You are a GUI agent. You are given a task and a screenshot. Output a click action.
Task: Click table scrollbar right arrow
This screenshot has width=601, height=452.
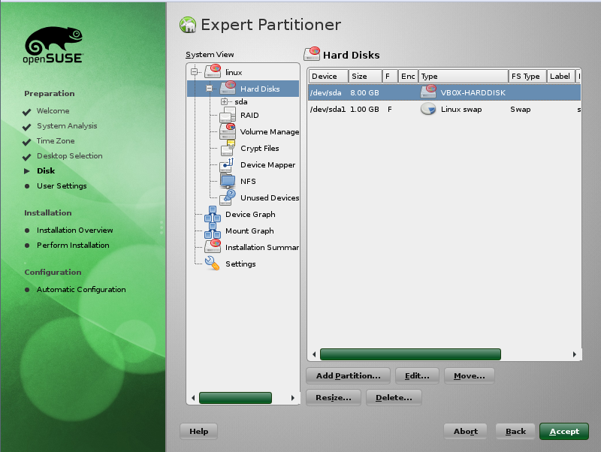[x=574, y=354]
